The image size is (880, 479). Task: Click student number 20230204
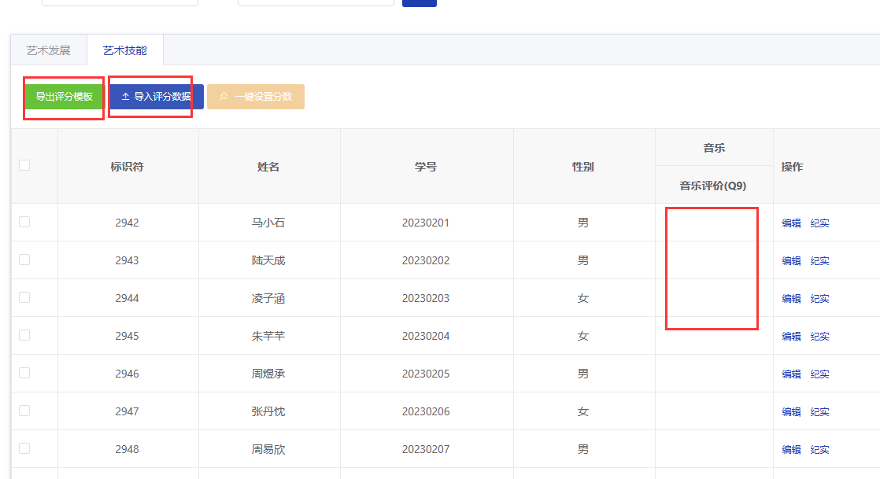tap(425, 336)
